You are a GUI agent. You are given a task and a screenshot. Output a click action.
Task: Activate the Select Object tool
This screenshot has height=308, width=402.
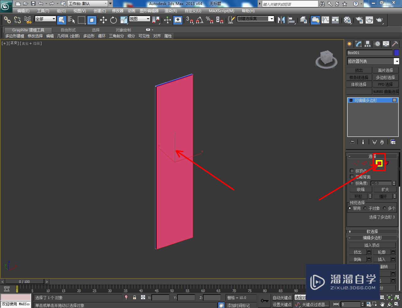point(62,20)
